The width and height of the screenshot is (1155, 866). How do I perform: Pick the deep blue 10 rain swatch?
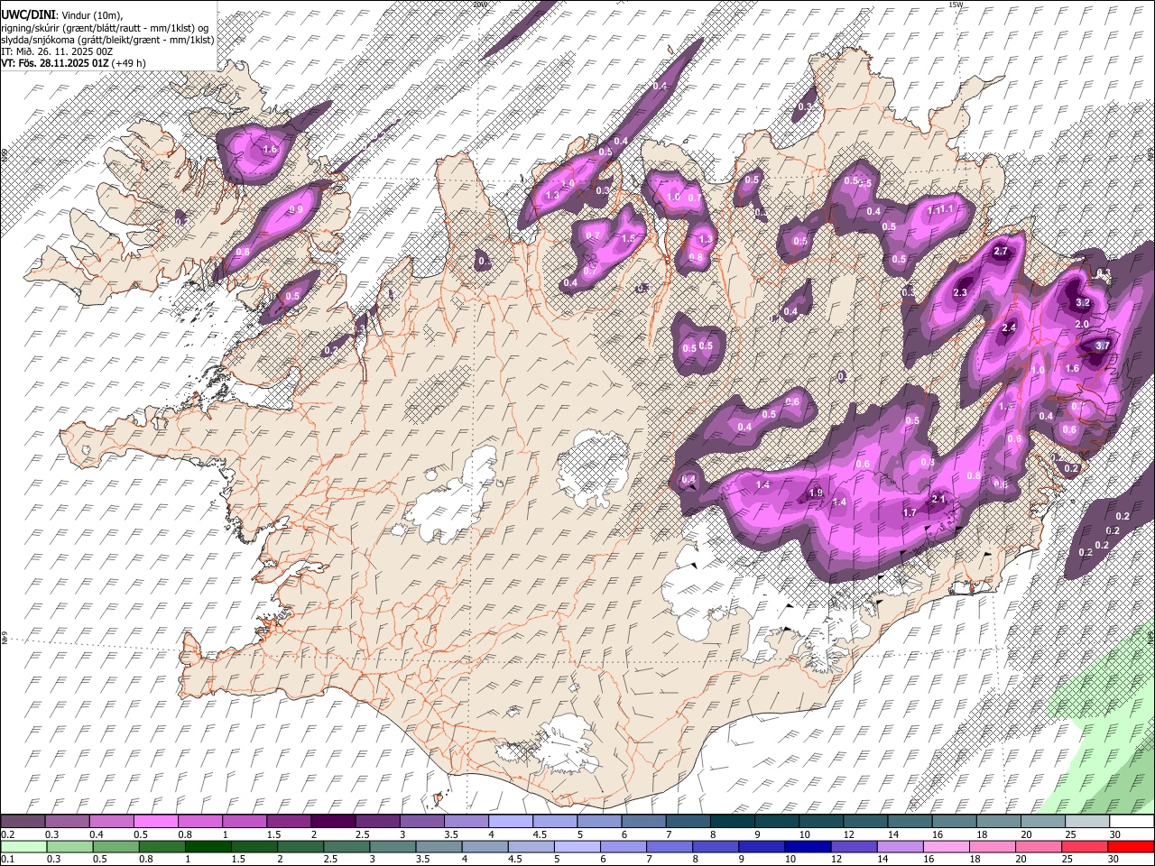(808, 846)
